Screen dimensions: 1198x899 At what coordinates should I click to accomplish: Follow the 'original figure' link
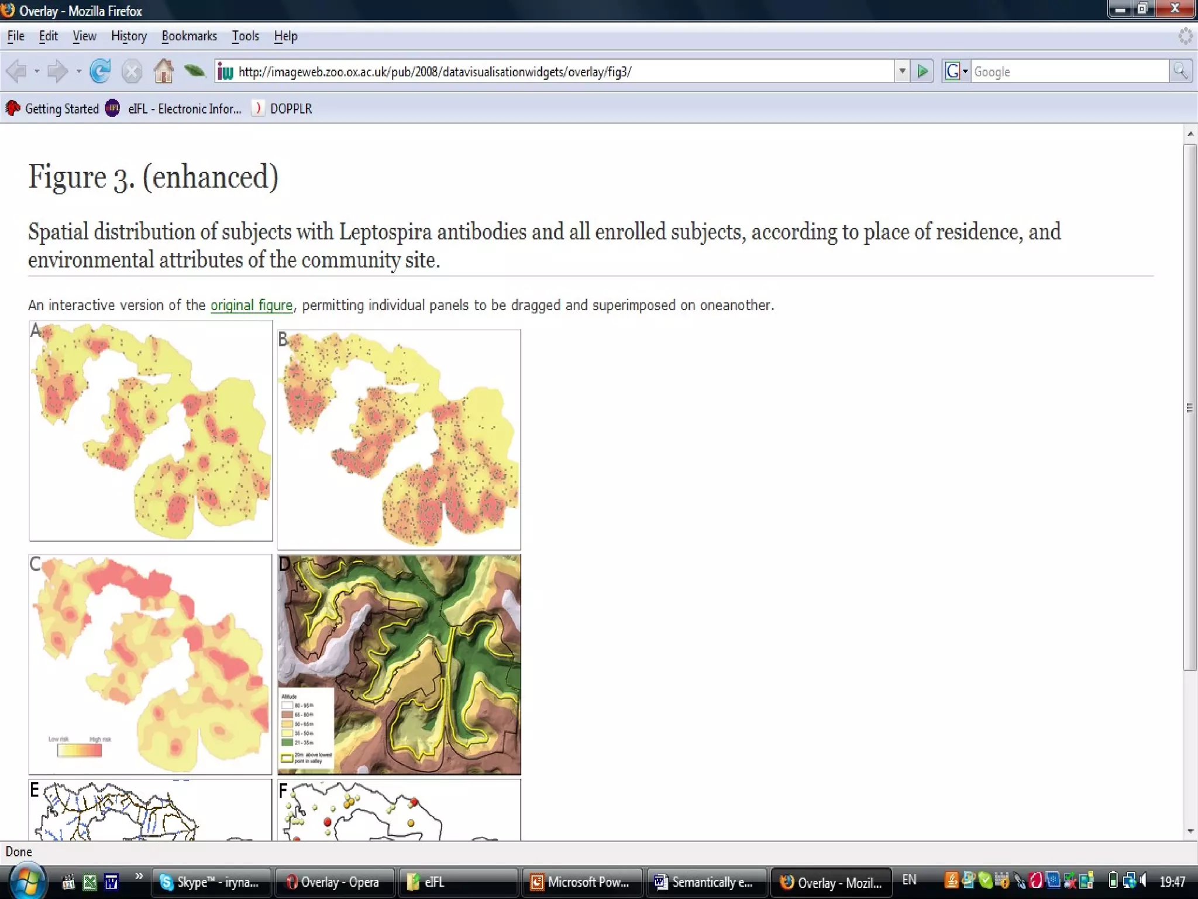point(251,305)
